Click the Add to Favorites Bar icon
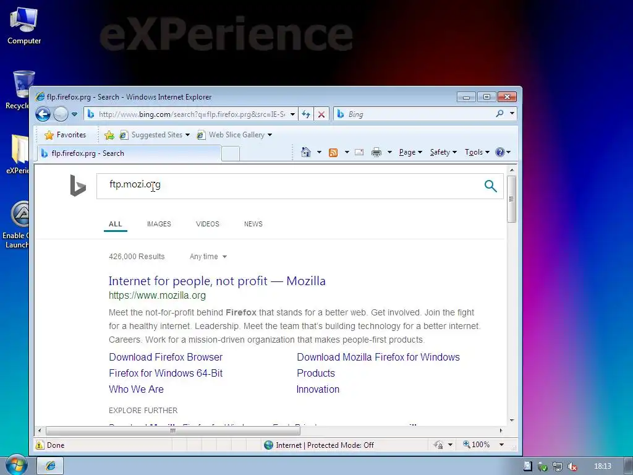The width and height of the screenshot is (633, 475). coord(109,135)
